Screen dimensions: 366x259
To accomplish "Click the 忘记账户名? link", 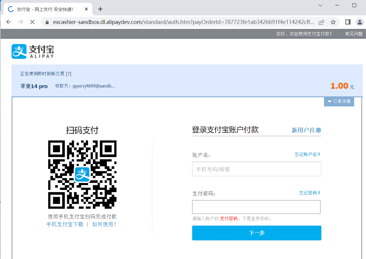I will point(307,154).
